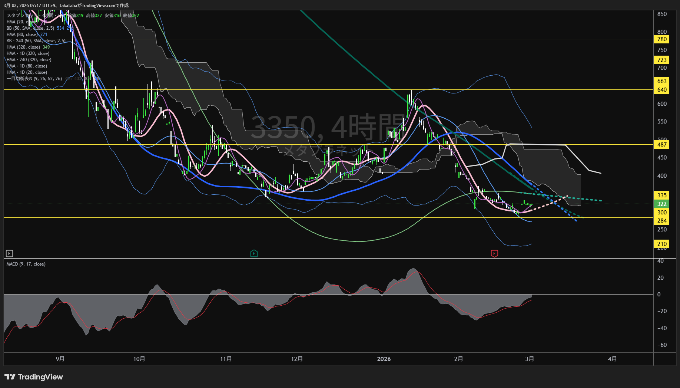Click the メタプラネット symbol title in legend
The width and height of the screenshot is (680, 388).
[x=19, y=16]
